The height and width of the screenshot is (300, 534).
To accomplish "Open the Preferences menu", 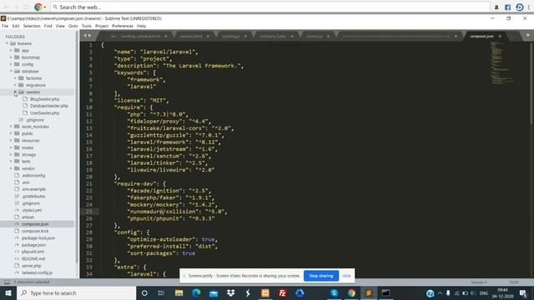I will [123, 26].
